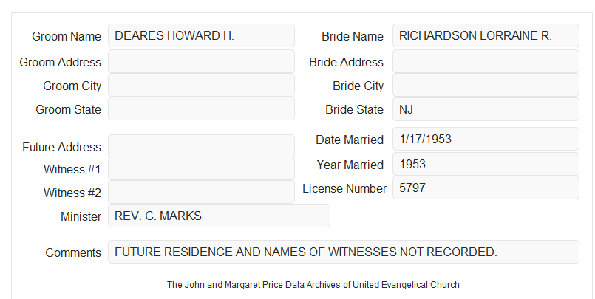Click the Bride State field showing NJ
This screenshot has height=299, width=595.
tap(486, 109)
